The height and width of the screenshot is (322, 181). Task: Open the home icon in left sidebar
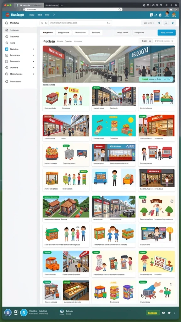(x=7, y=23)
